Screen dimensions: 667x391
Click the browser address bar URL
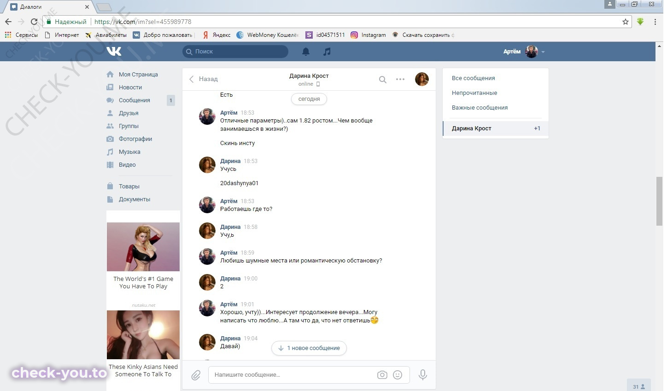tap(143, 22)
